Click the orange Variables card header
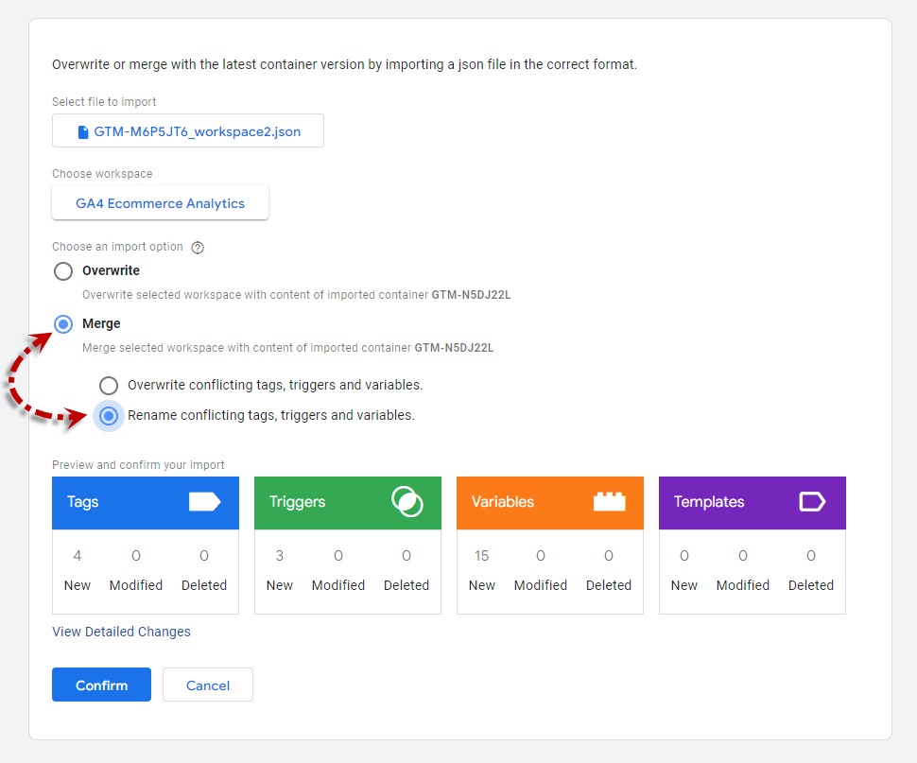The width and height of the screenshot is (917, 763). 550,503
